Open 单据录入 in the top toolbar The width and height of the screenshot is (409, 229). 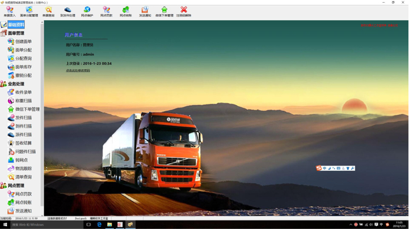click(10, 12)
